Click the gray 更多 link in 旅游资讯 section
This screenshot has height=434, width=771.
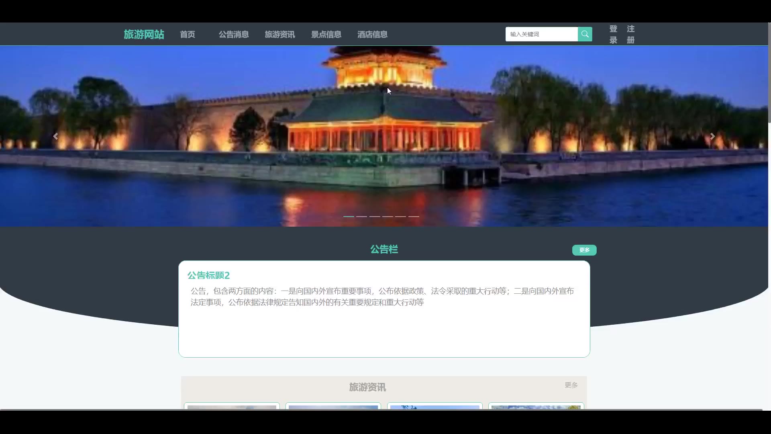click(x=571, y=385)
